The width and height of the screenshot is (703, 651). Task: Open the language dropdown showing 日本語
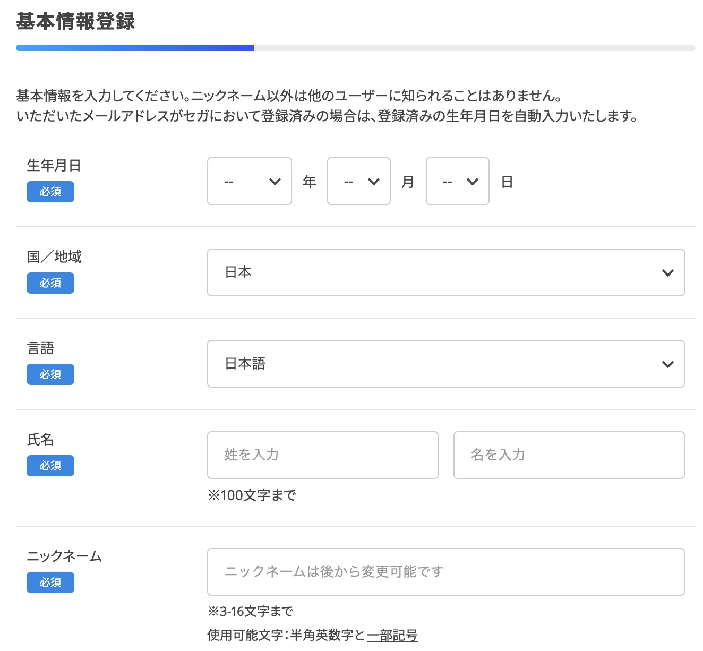coord(446,364)
